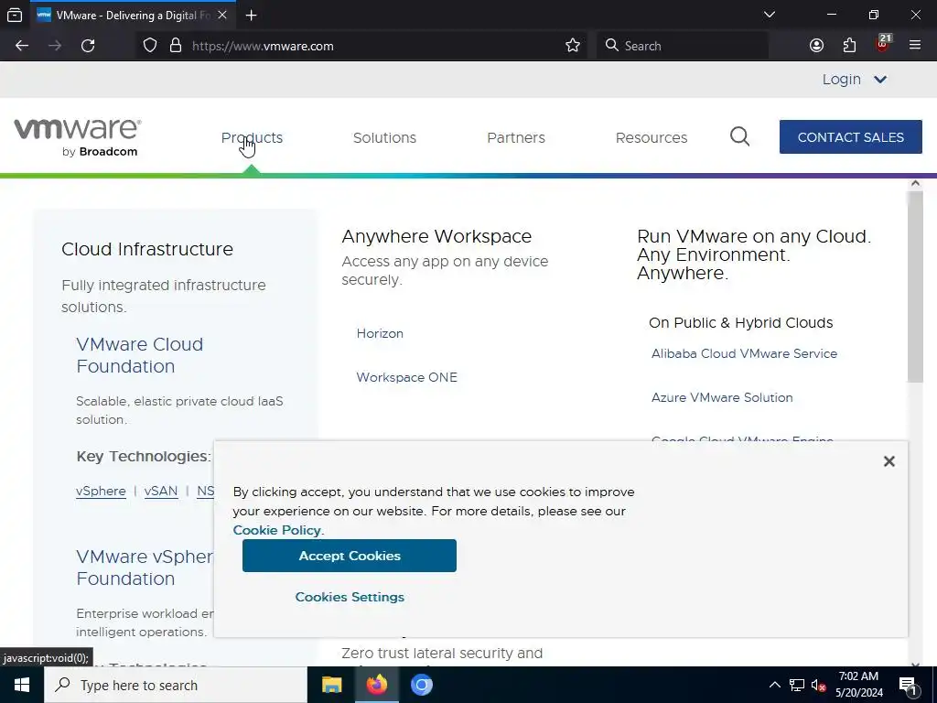Click the CONTACT SALES button
The width and height of the screenshot is (937, 703).
point(850,137)
